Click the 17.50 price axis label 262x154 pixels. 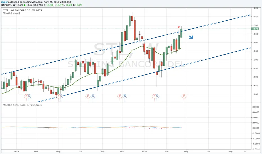pyautogui.click(x=255, y=17)
